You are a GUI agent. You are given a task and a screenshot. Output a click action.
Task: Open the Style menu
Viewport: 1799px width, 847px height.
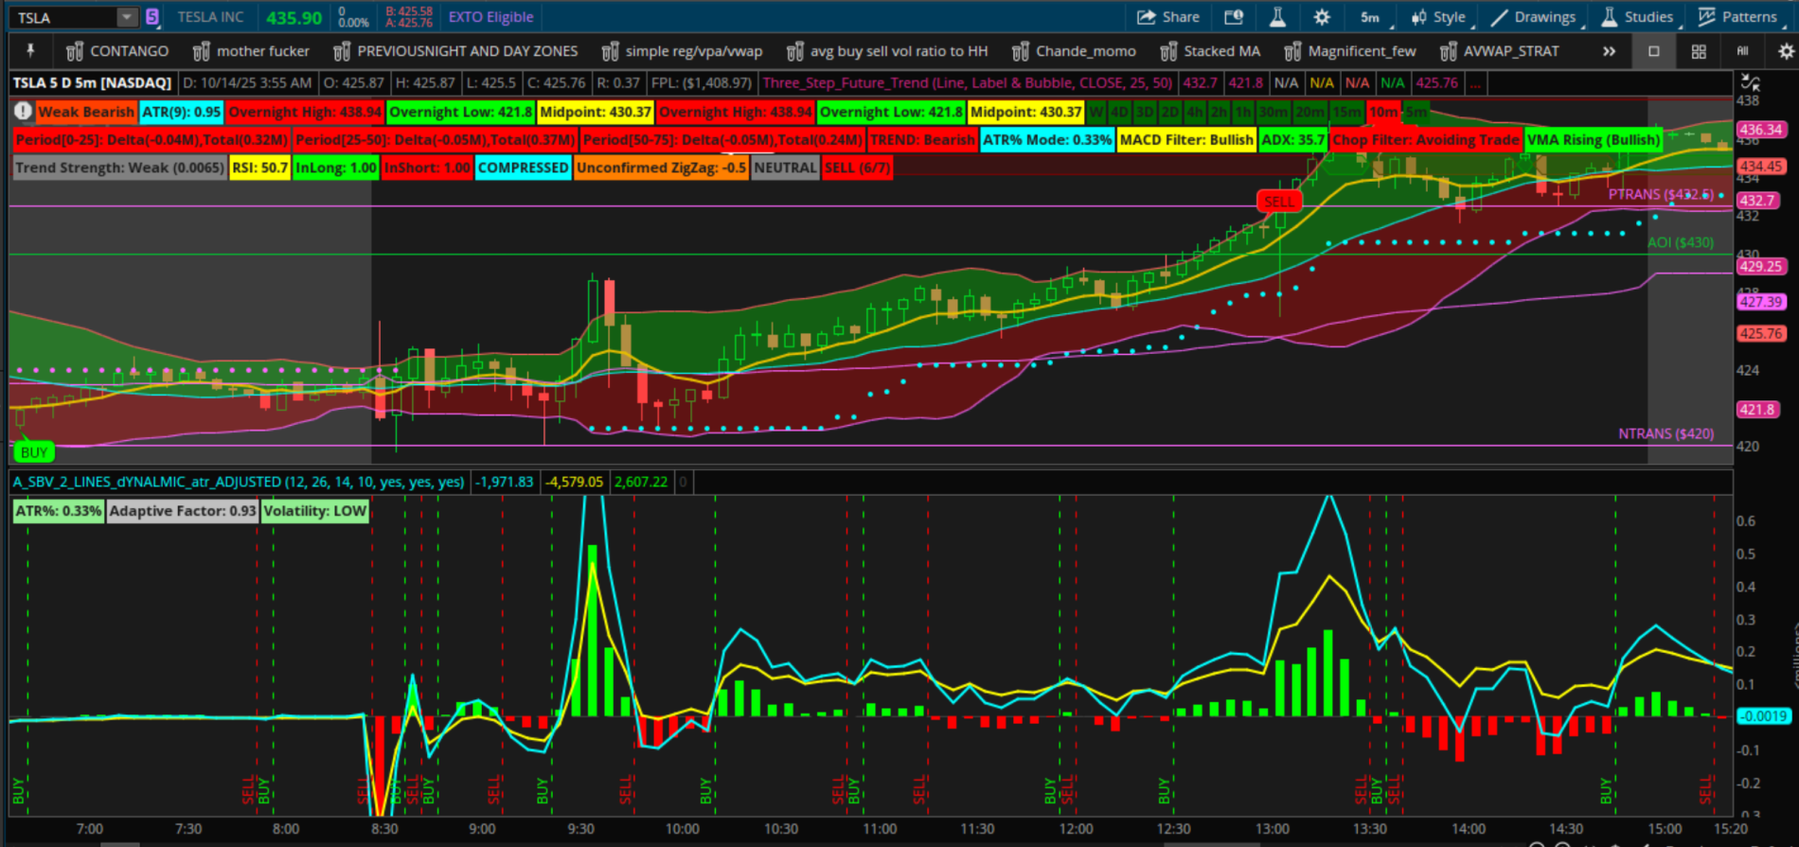click(x=1438, y=17)
